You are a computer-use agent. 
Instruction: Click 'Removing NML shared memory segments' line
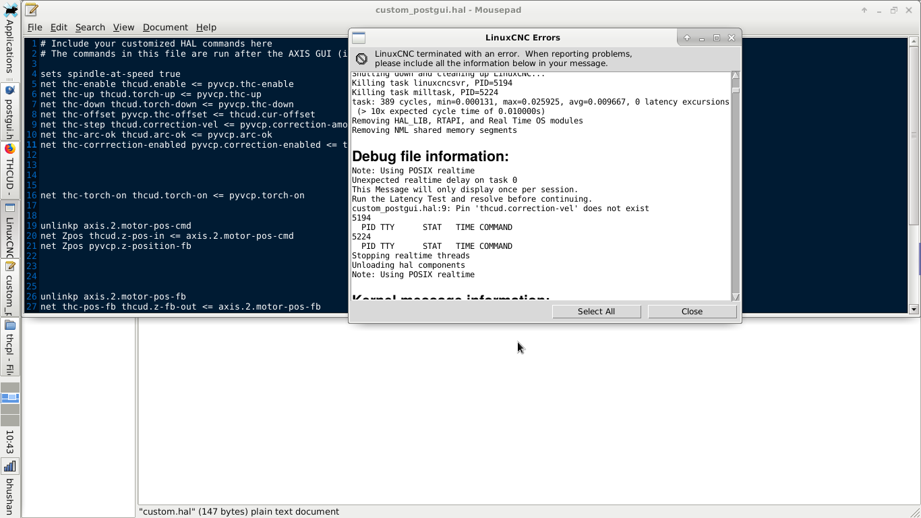click(434, 130)
